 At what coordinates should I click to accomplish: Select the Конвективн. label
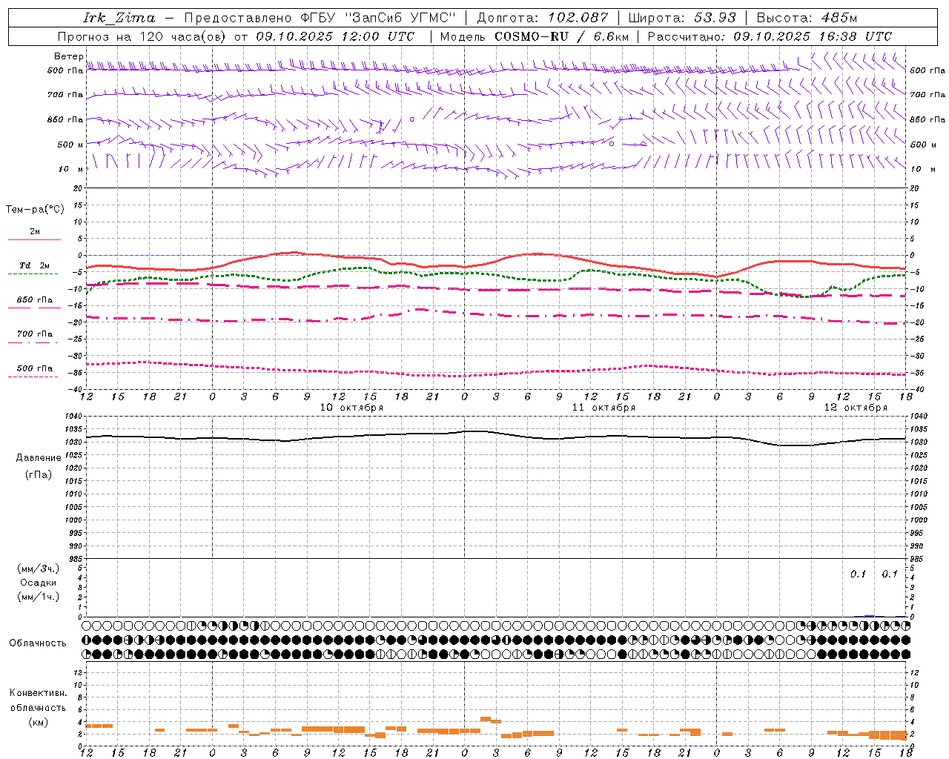[x=38, y=693]
